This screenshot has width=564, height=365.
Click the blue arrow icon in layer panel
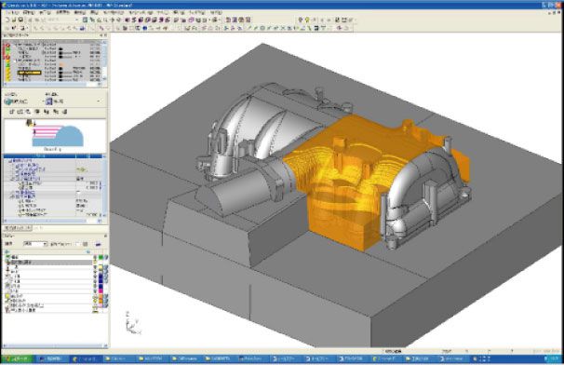(98, 244)
